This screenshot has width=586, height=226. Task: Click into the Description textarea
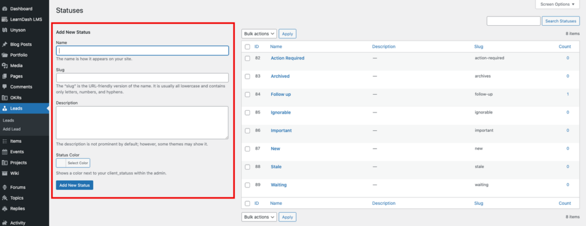tap(142, 123)
